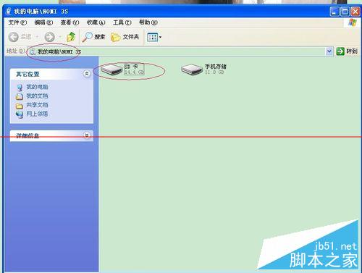Go up one folder level icon
The height and width of the screenshot is (273, 362).
coord(71,37)
